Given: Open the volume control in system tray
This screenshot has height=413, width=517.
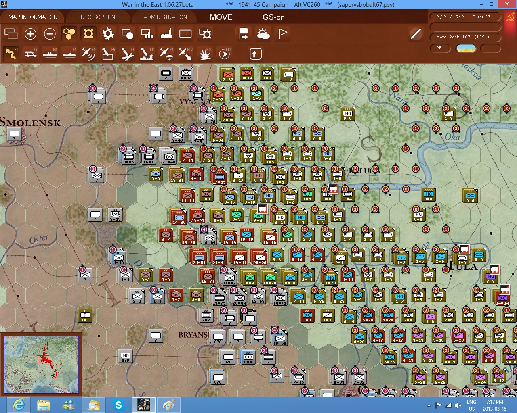Looking at the screenshot, I should click(x=458, y=405).
